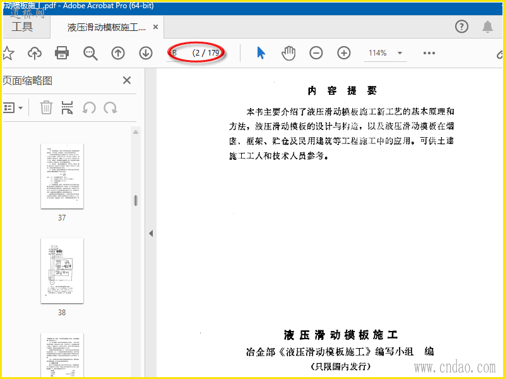This screenshot has height=379, width=505.
Task: Select the page 37 thumbnail
Action: pos(62,176)
